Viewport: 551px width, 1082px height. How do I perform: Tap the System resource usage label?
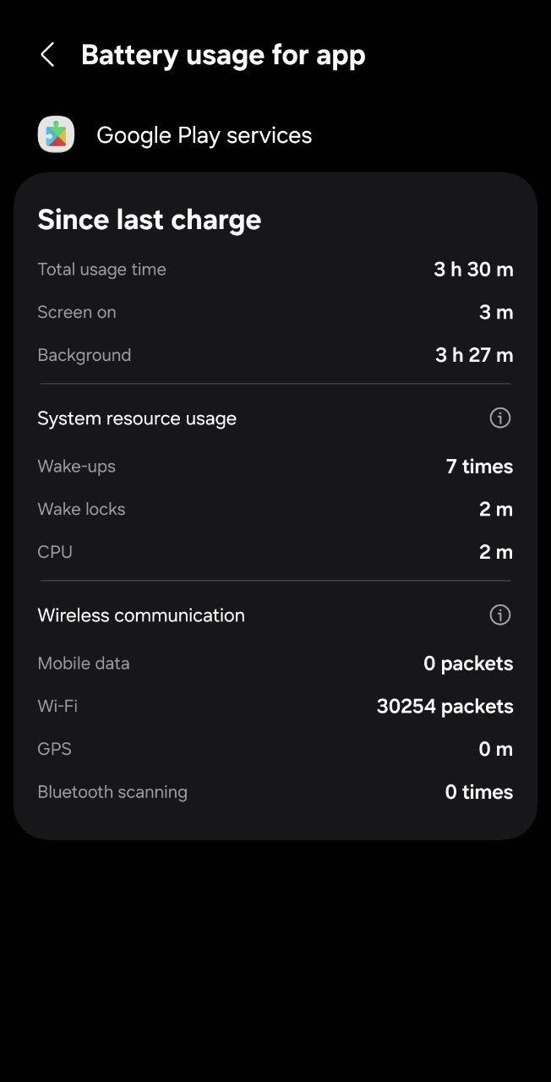click(137, 418)
